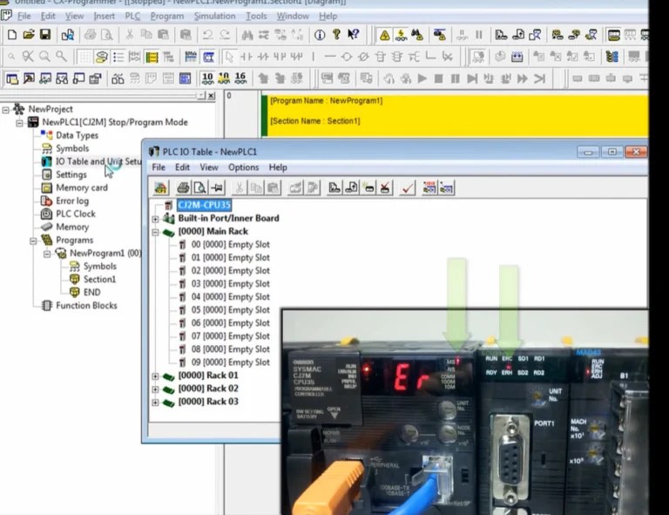Switch monitoring to decimal 10 format

point(207,78)
